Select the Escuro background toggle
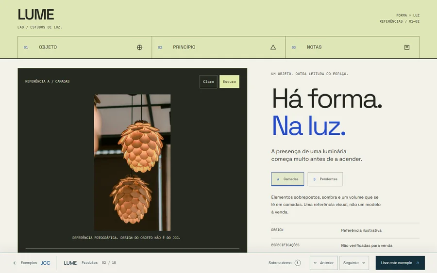The width and height of the screenshot is (437, 273). pyautogui.click(x=229, y=81)
